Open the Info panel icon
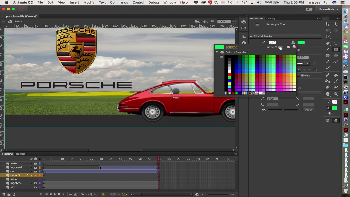 [x=244, y=43]
